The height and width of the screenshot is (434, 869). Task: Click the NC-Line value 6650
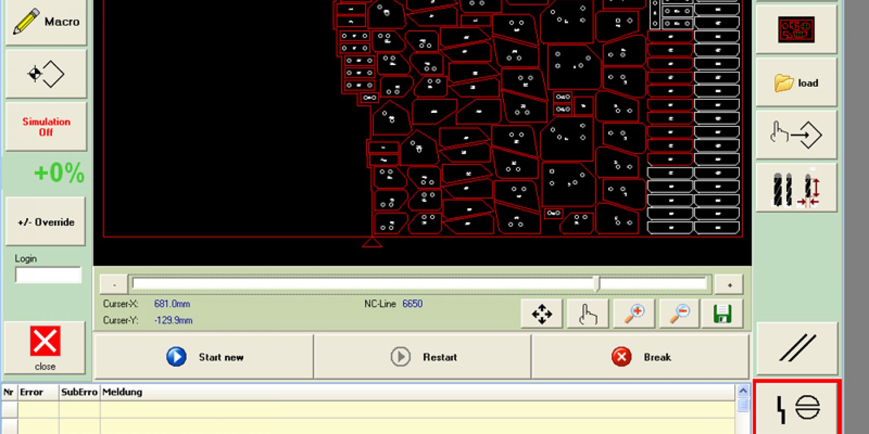click(x=412, y=304)
